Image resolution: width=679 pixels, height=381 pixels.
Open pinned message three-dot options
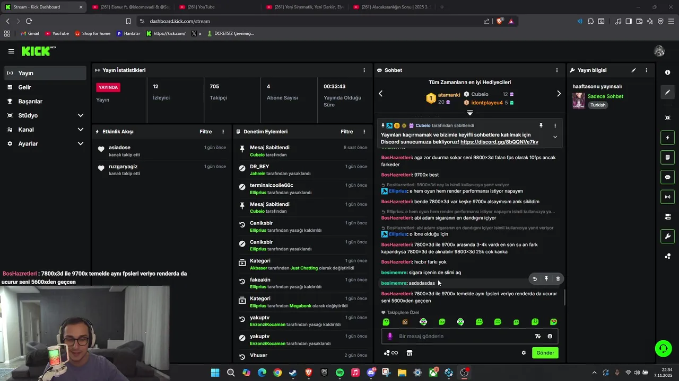tap(555, 125)
